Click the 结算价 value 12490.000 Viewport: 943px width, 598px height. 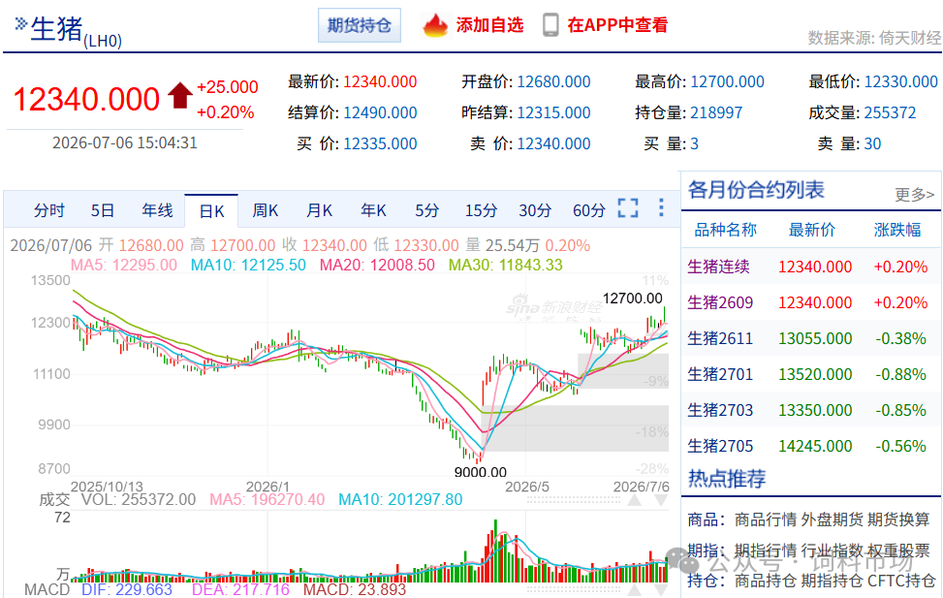point(380,113)
